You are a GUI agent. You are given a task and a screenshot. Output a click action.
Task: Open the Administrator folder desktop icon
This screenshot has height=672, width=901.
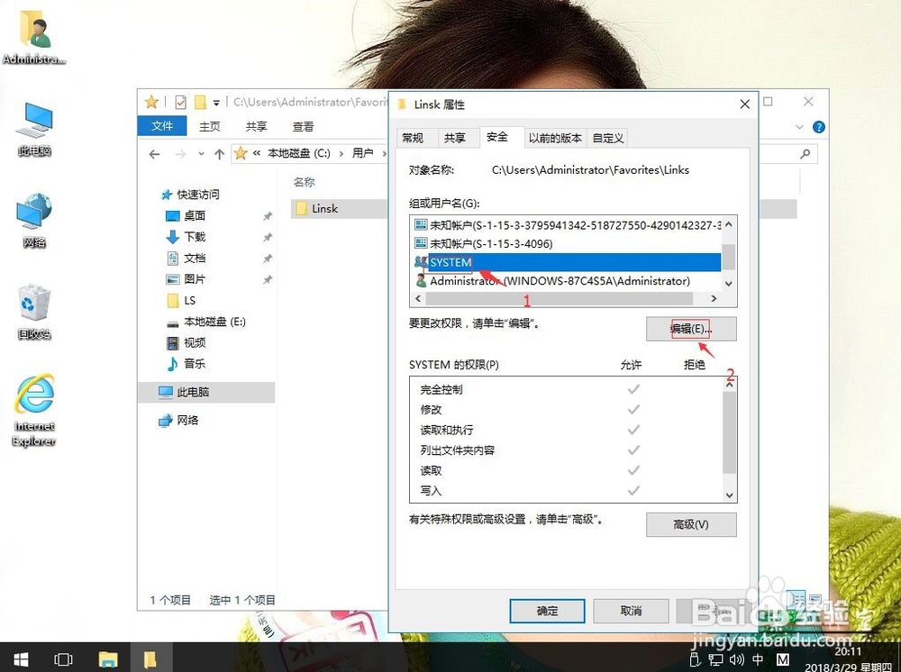(34, 36)
